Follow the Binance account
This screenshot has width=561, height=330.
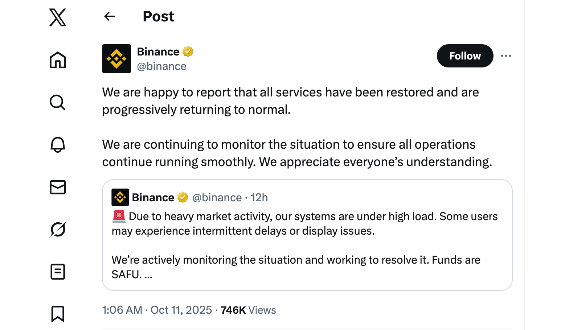coord(464,56)
